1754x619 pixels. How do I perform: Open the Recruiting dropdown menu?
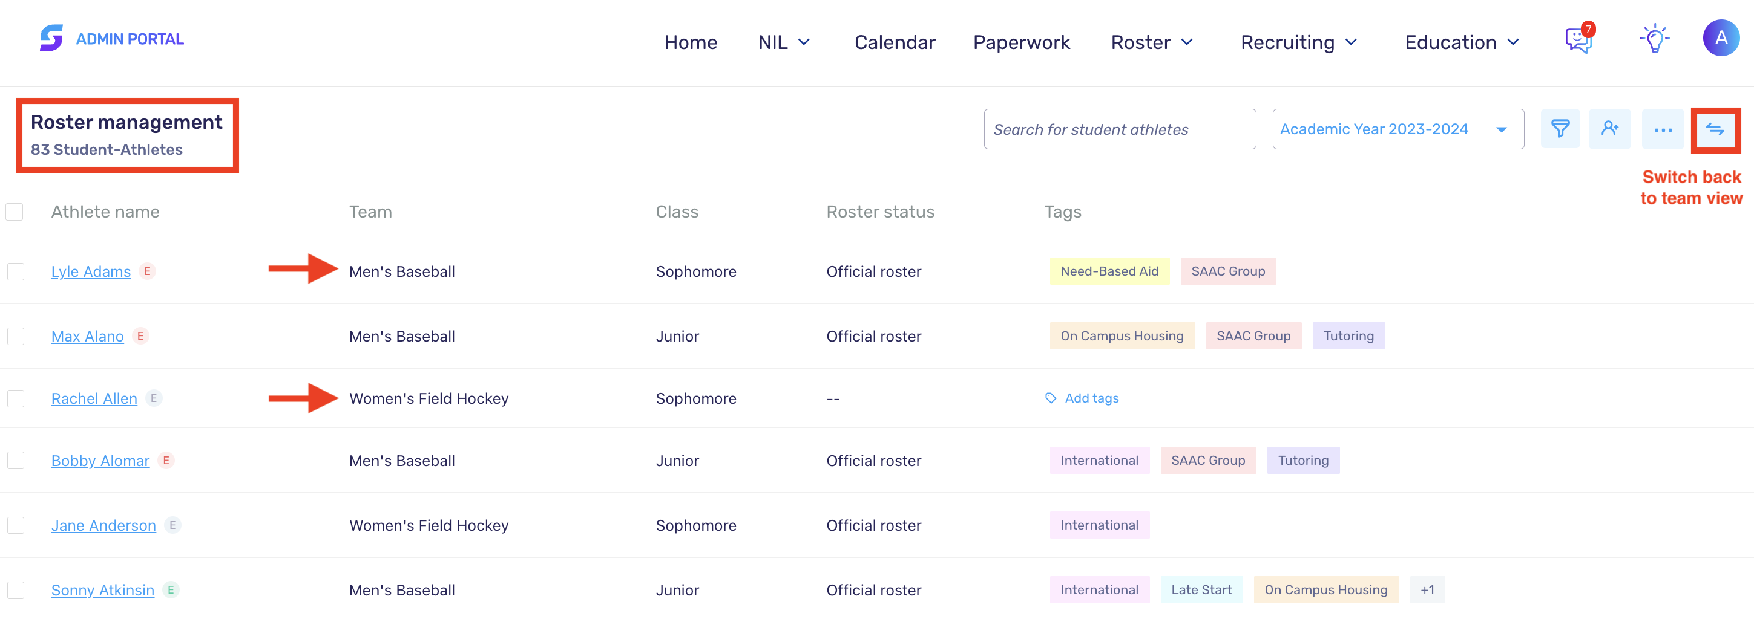click(1298, 42)
